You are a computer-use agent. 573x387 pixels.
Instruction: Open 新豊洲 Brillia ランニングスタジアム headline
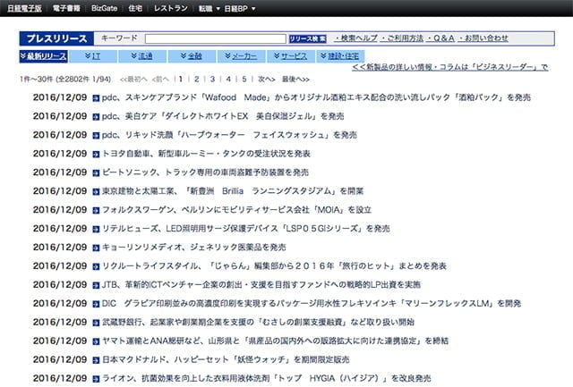click(233, 191)
